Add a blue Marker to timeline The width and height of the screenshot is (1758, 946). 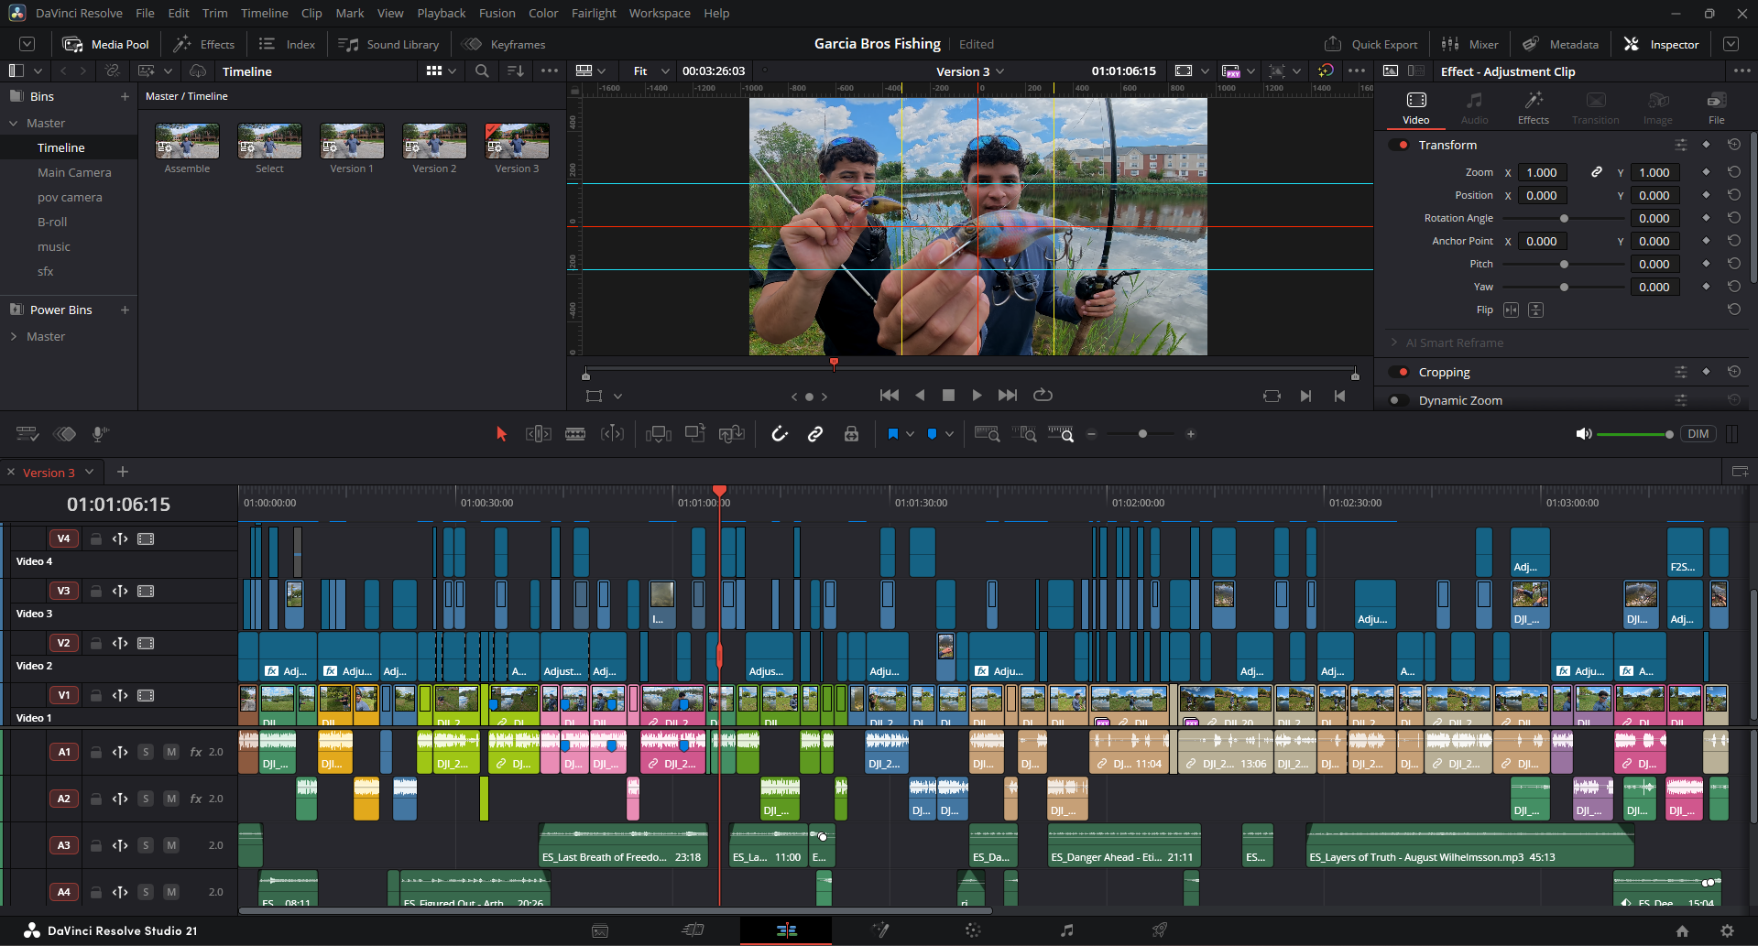click(x=933, y=434)
